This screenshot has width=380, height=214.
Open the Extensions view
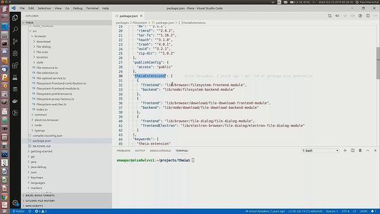coord(15,65)
